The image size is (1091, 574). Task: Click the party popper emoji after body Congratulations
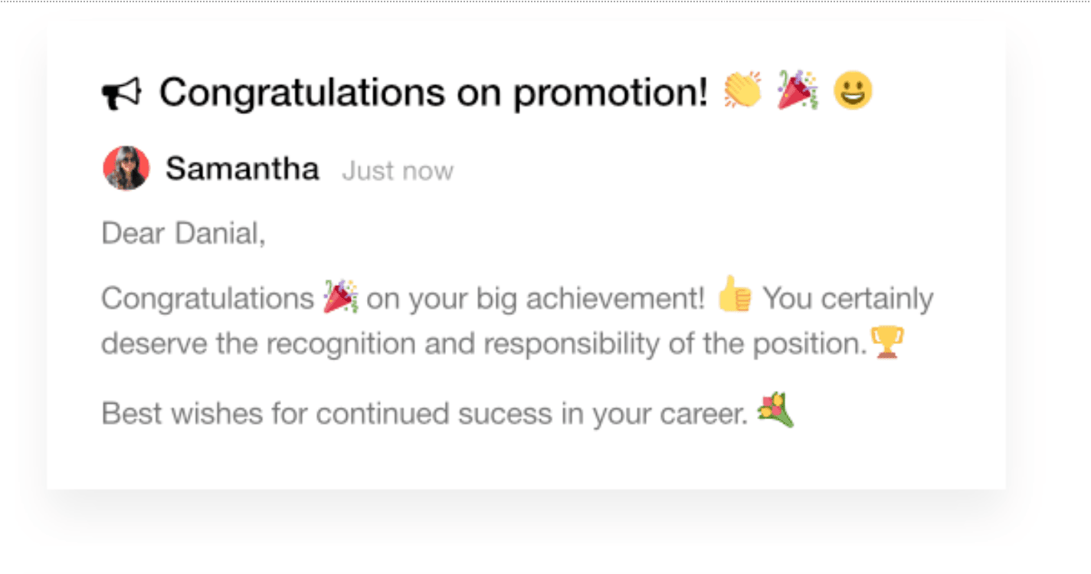click(340, 297)
